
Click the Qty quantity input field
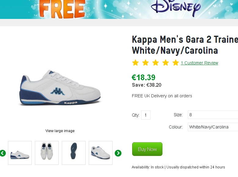[146, 115]
